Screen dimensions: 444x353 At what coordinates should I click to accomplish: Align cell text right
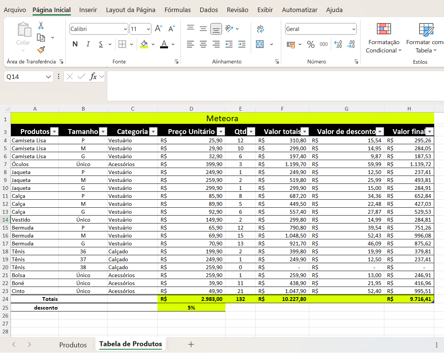tap(216, 44)
